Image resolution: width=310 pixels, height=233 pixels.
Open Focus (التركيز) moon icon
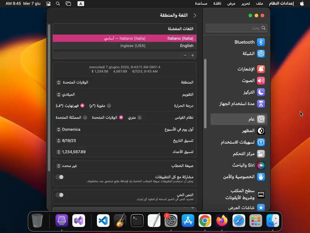point(261,92)
